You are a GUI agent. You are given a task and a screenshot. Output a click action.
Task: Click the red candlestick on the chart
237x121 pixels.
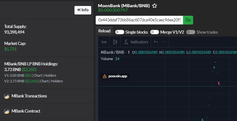tap(219, 83)
